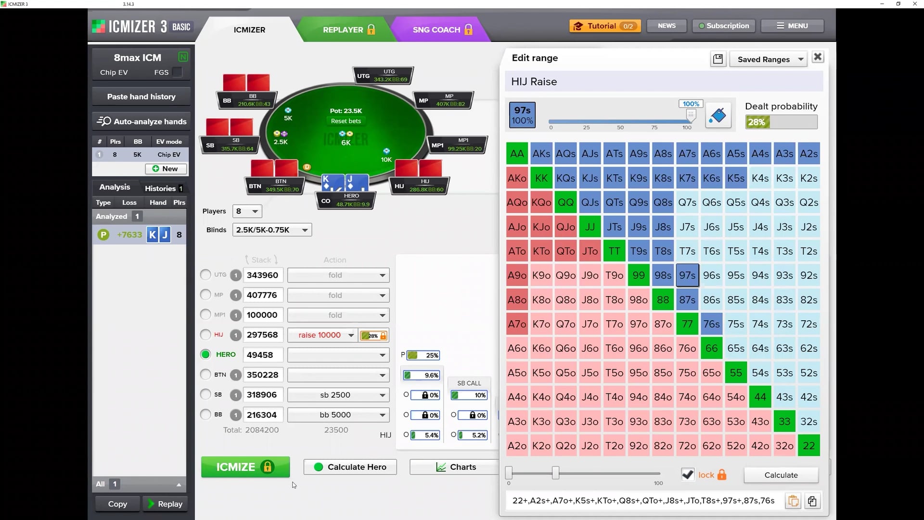This screenshot has height=520, width=924.
Task: Select the UTG radio button
Action: coord(205,275)
